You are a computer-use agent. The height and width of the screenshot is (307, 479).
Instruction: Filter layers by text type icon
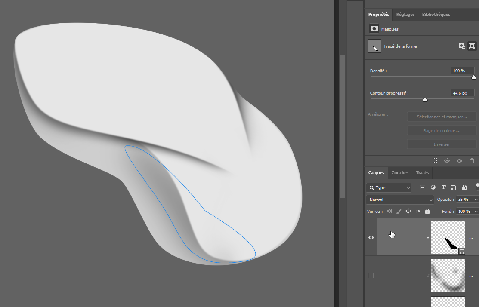pyautogui.click(x=443, y=187)
